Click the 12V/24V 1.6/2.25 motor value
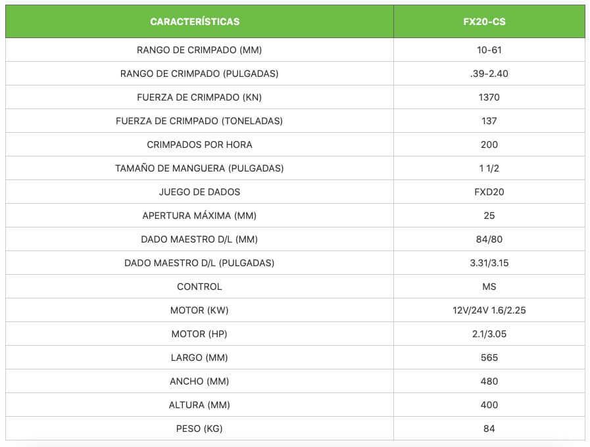590x447 pixels. tap(489, 310)
